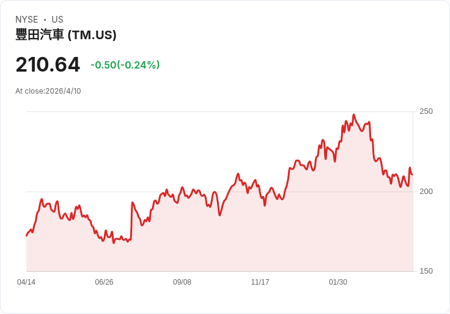450x314 pixels.
Task: Select the current price 210.64
Action: [x=48, y=64]
